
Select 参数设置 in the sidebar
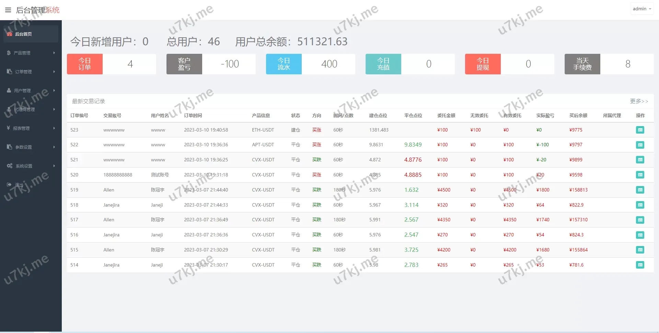pyautogui.click(x=23, y=147)
